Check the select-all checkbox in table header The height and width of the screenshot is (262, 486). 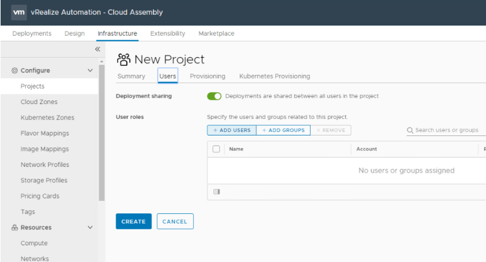(x=217, y=149)
